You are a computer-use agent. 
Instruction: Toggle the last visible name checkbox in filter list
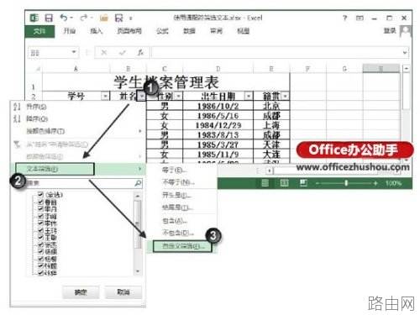(x=40, y=272)
